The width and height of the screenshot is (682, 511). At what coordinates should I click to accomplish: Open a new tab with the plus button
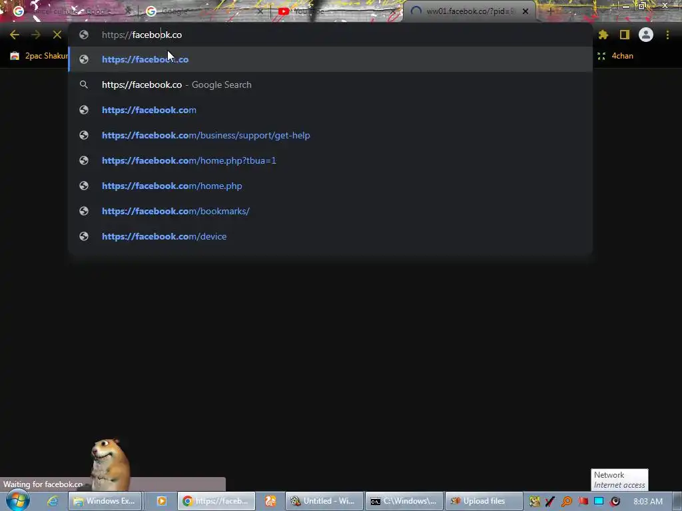point(549,11)
